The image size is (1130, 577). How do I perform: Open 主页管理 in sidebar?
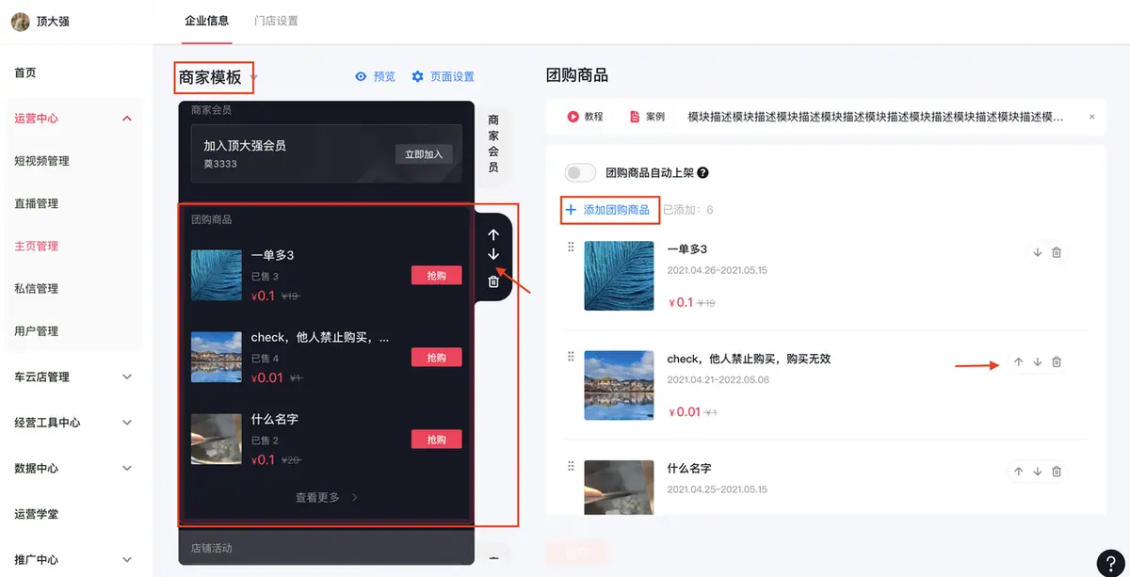pos(36,246)
